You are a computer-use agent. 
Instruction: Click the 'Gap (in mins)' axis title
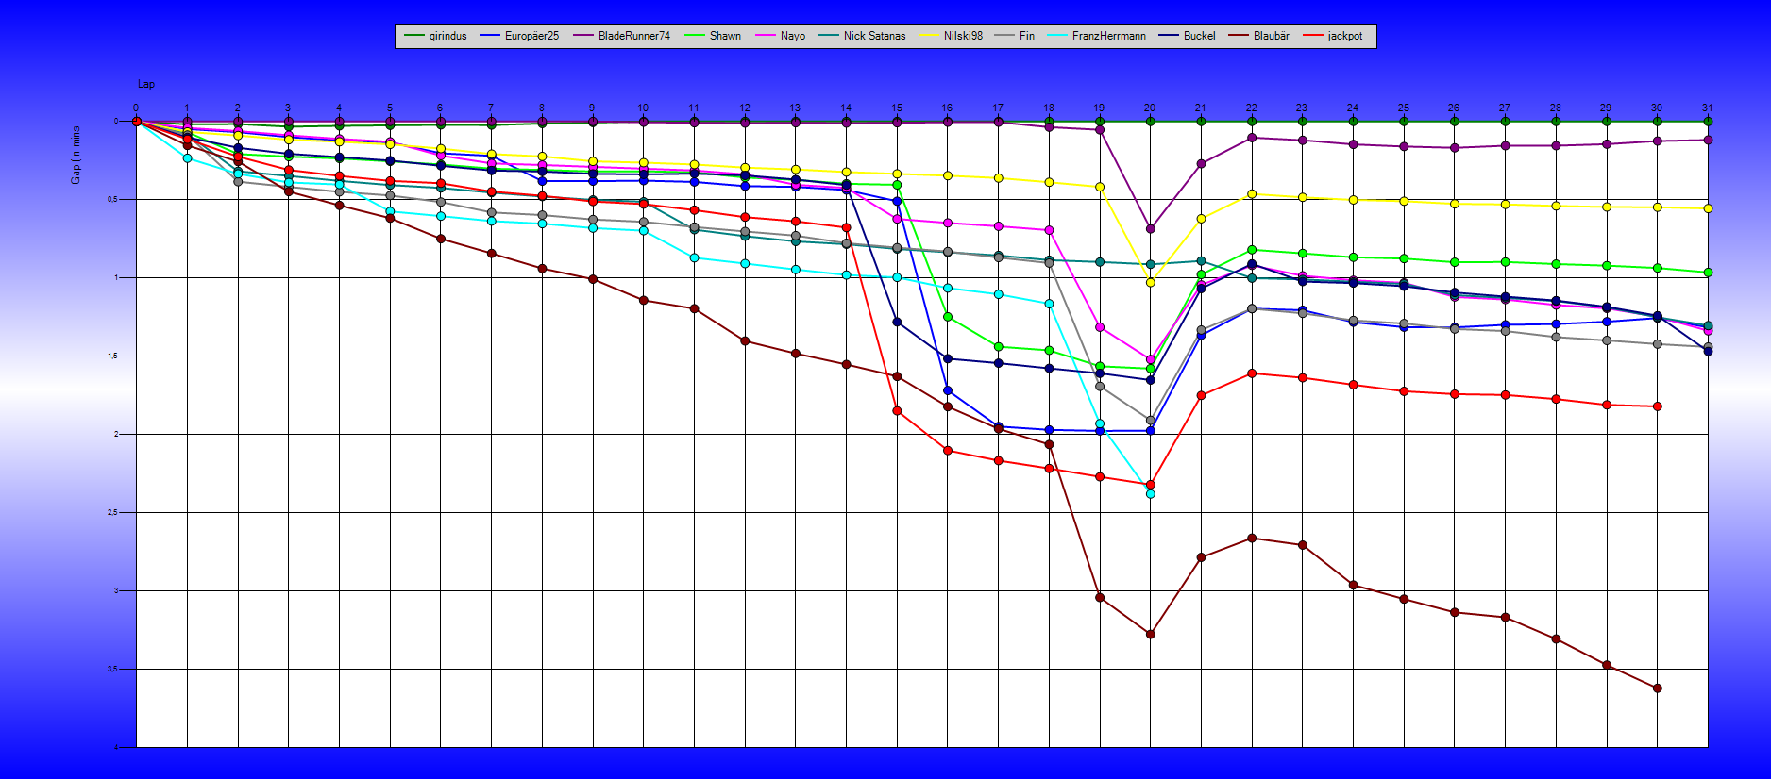[x=76, y=153]
